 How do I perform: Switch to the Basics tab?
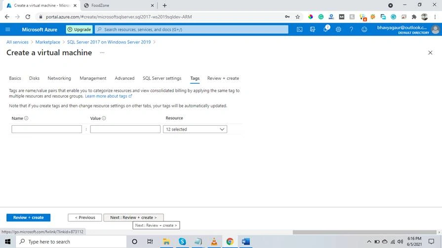pos(15,78)
